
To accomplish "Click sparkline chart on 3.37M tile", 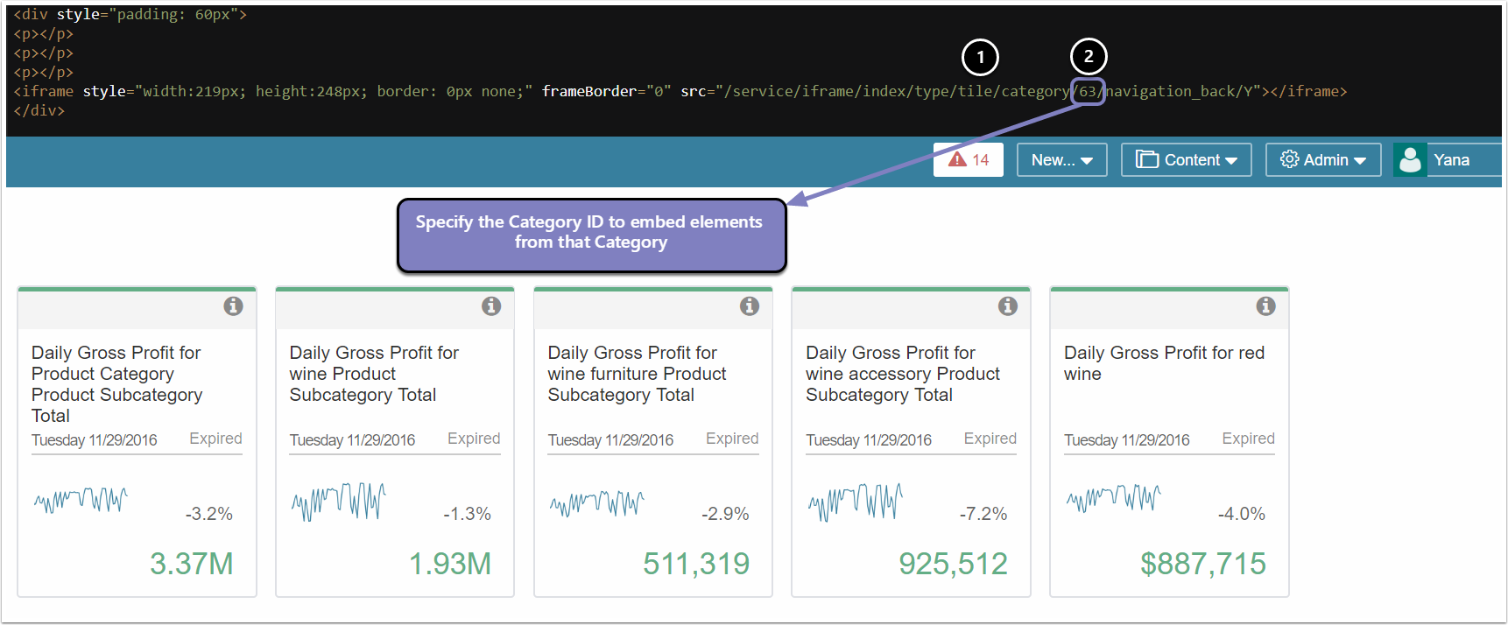I will click(81, 500).
